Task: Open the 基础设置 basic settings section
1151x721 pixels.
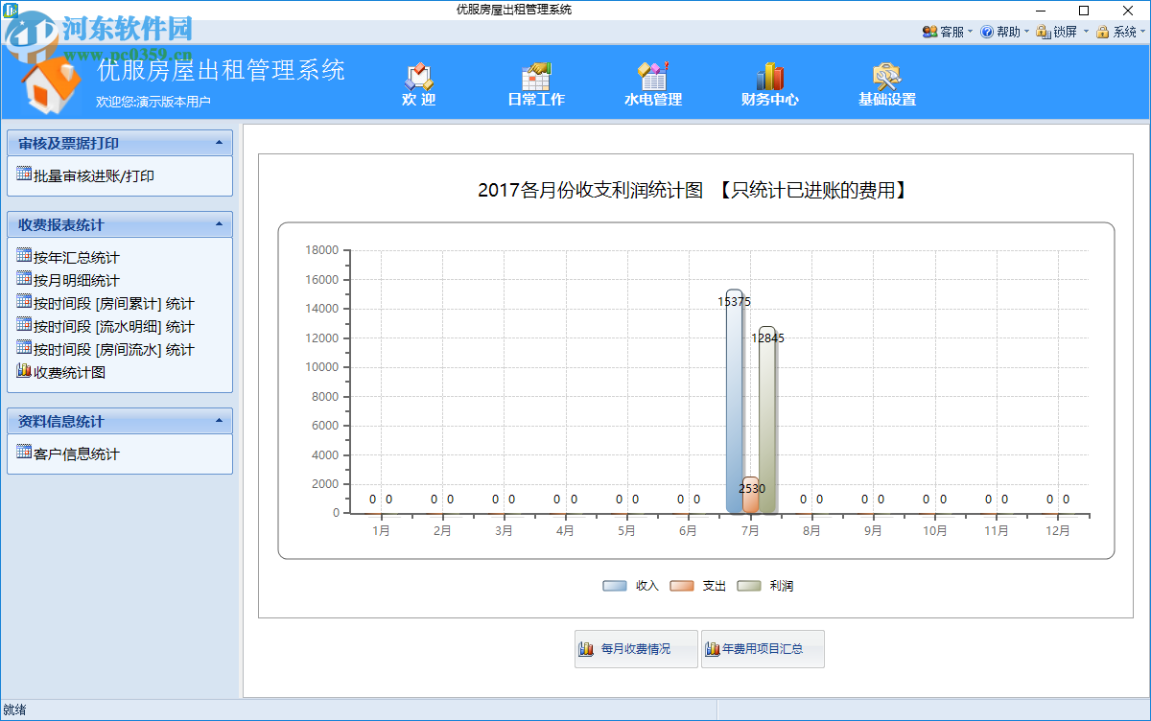Action: pos(888,82)
